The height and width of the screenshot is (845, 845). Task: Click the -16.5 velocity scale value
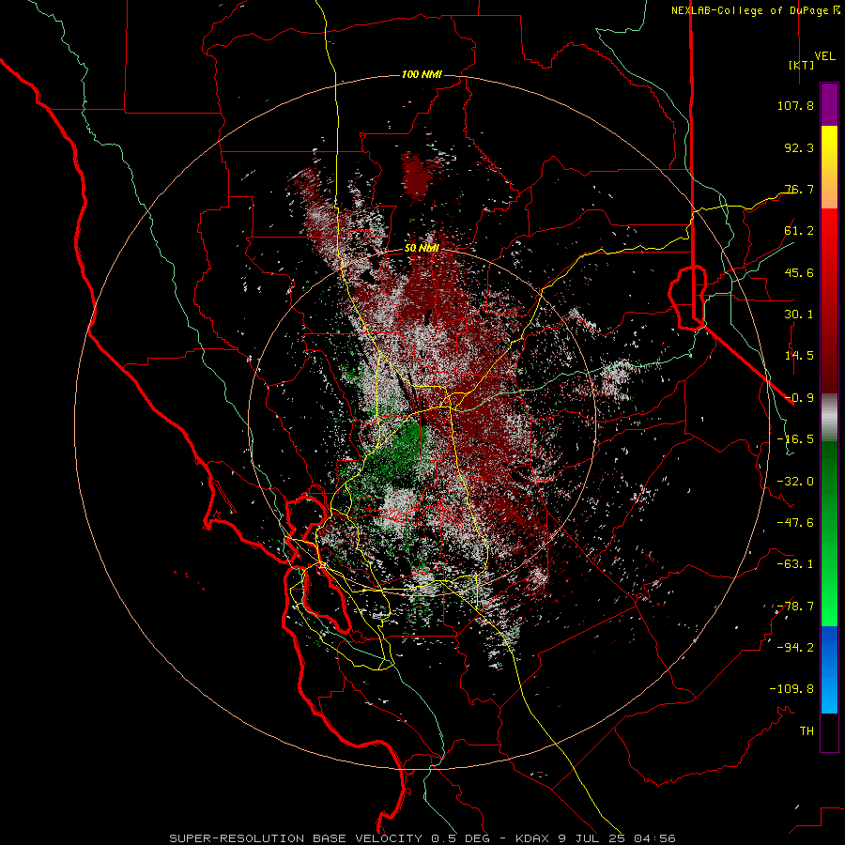(x=795, y=439)
